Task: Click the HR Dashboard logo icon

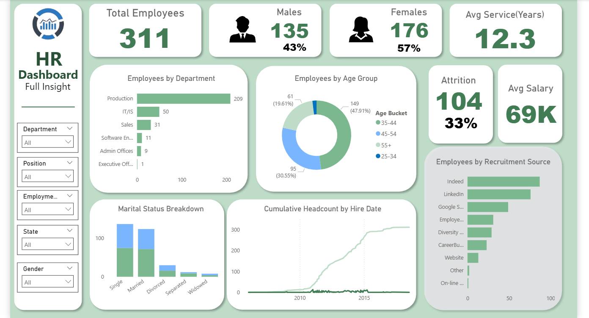Action: point(48,24)
